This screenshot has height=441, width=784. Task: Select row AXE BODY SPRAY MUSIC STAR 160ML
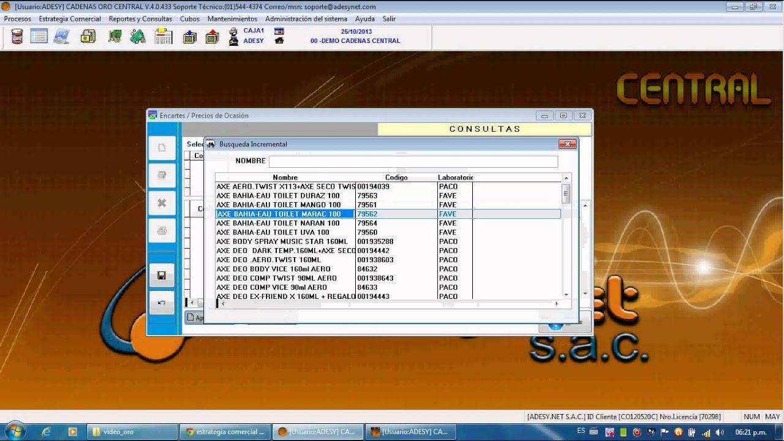(388, 241)
